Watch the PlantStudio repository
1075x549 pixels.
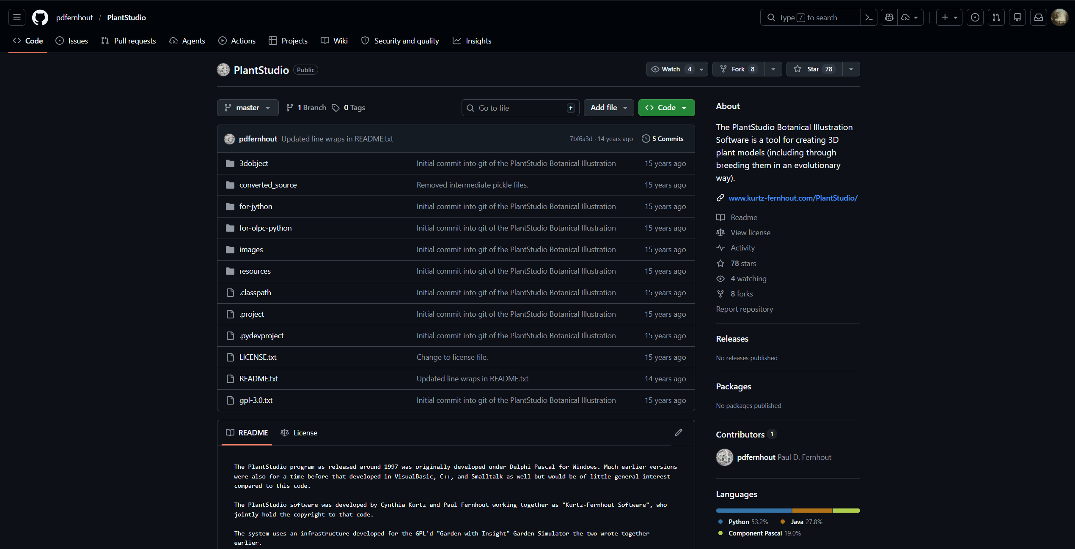click(671, 69)
